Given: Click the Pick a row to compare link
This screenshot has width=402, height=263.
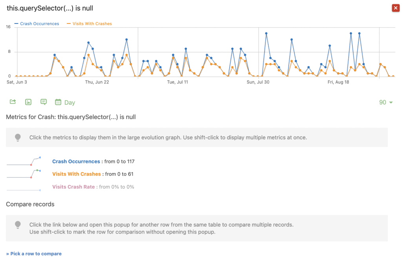Looking at the screenshot, I should (x=34, y=254).
